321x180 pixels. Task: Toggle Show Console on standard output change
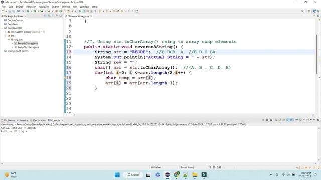click(287, 120)
